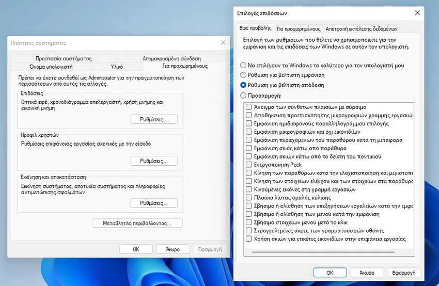Viewport: 439px width, 286px height.
Task: Switch to 'Εφέ προβολής' tab
Action: coord(255,28)
